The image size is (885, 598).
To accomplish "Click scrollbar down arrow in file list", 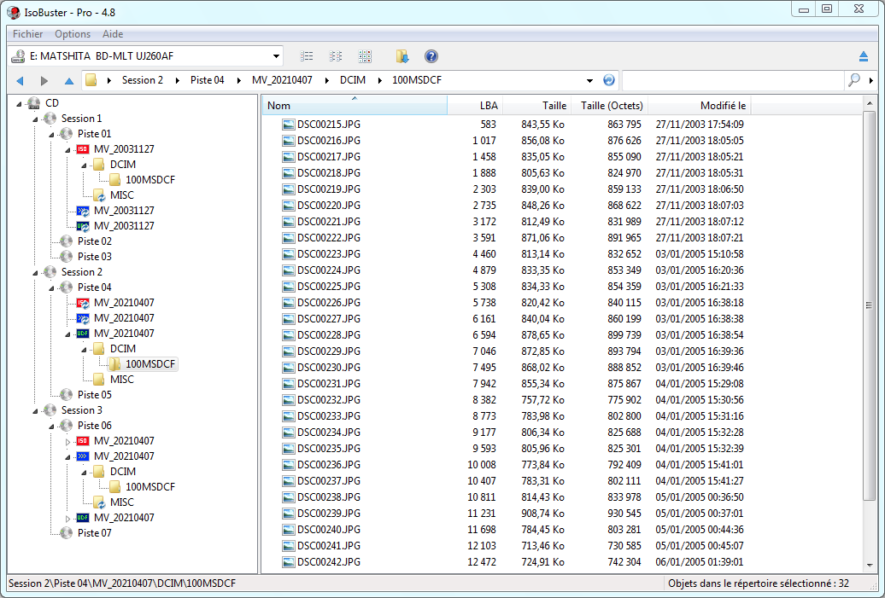I will click(x=870, y=565).
